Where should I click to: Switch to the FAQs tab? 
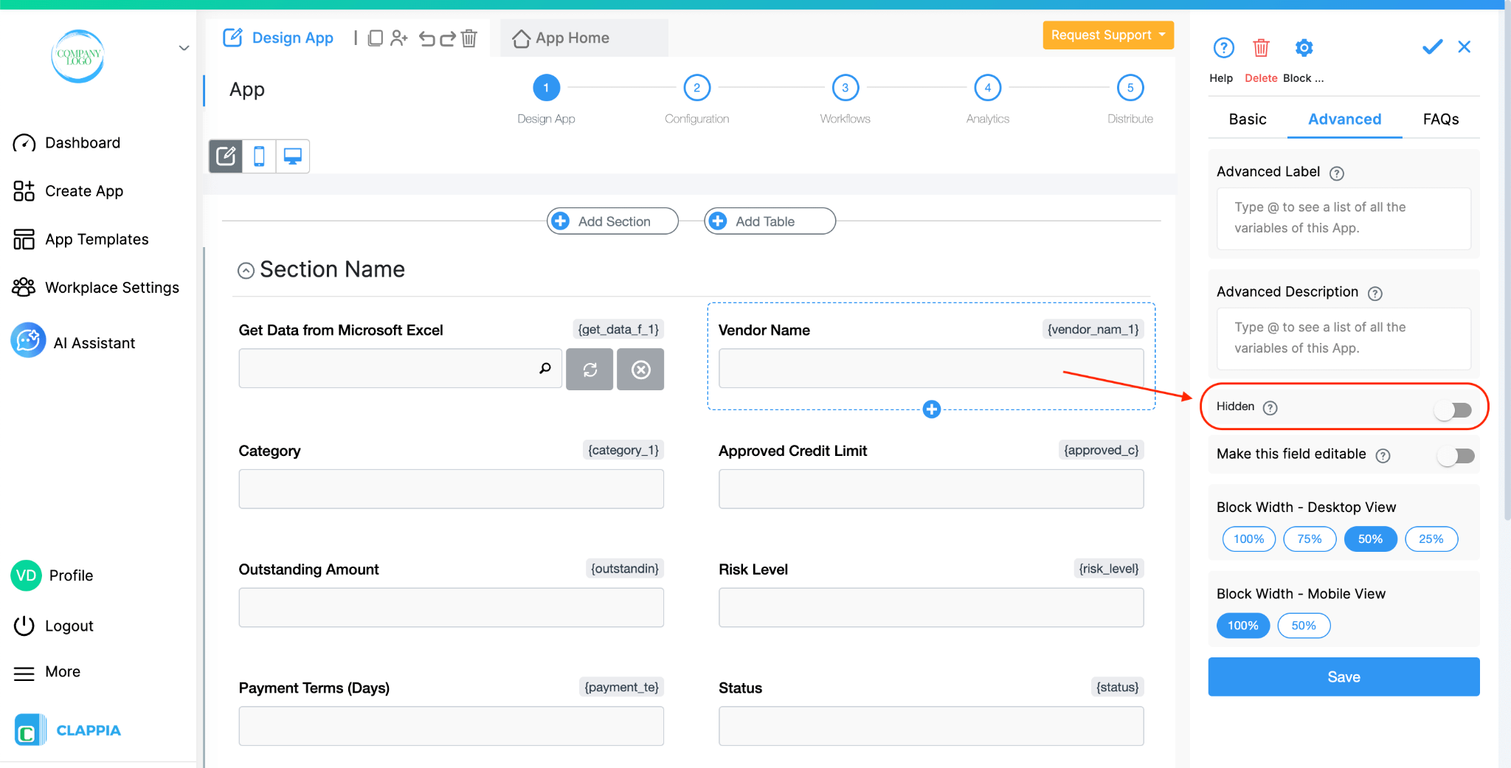pyautogui.click(x=1441, y=119)
